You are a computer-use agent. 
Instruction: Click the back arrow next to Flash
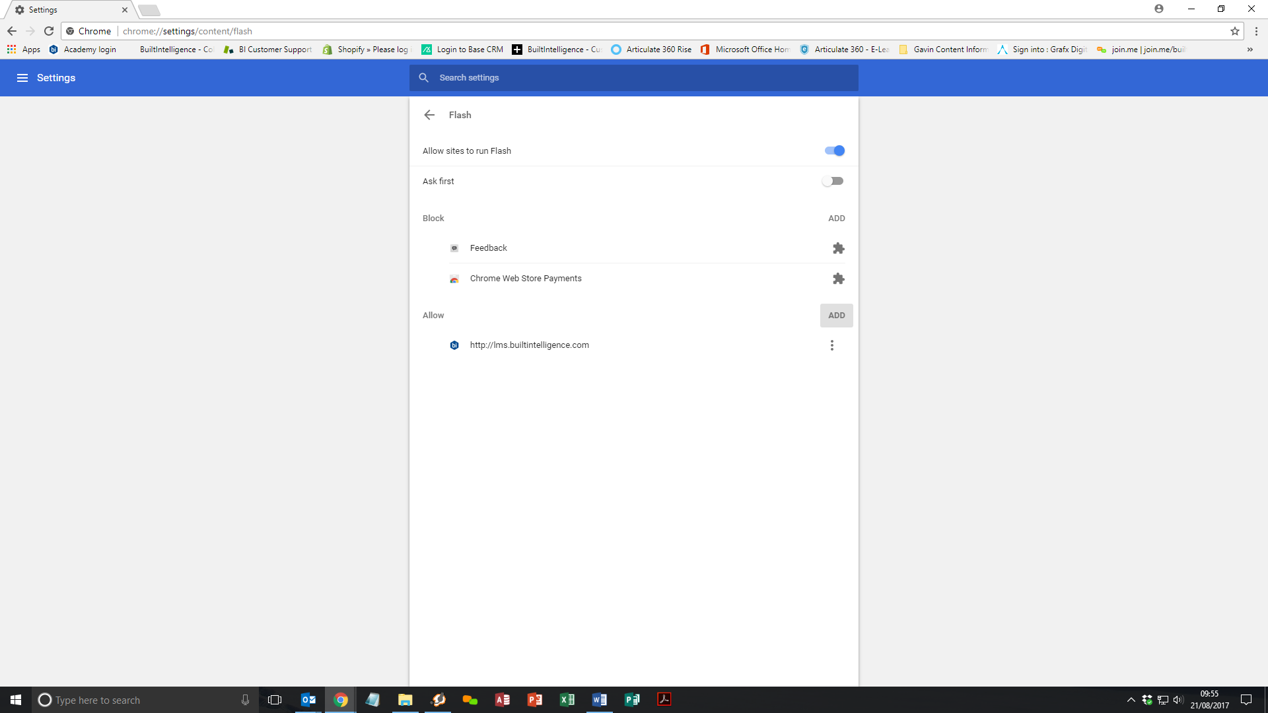tap(429, 115)
